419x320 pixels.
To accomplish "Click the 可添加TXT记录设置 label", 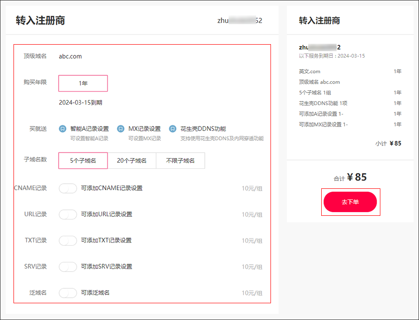I will [x=106, y=240].
